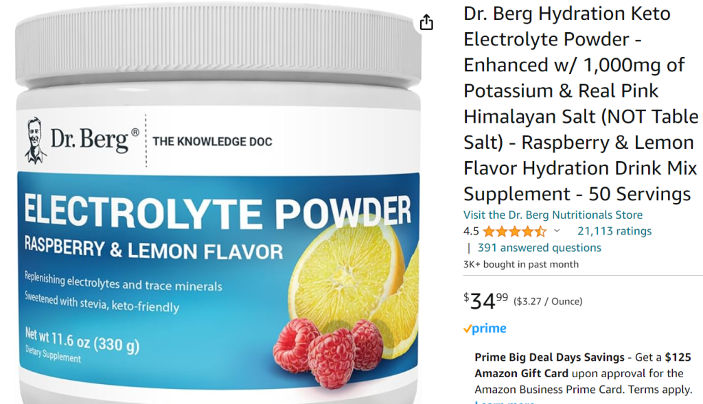Click the partially visible Learn more link
The width and height of the screenshot is (703, 404).
click(505, 402)
